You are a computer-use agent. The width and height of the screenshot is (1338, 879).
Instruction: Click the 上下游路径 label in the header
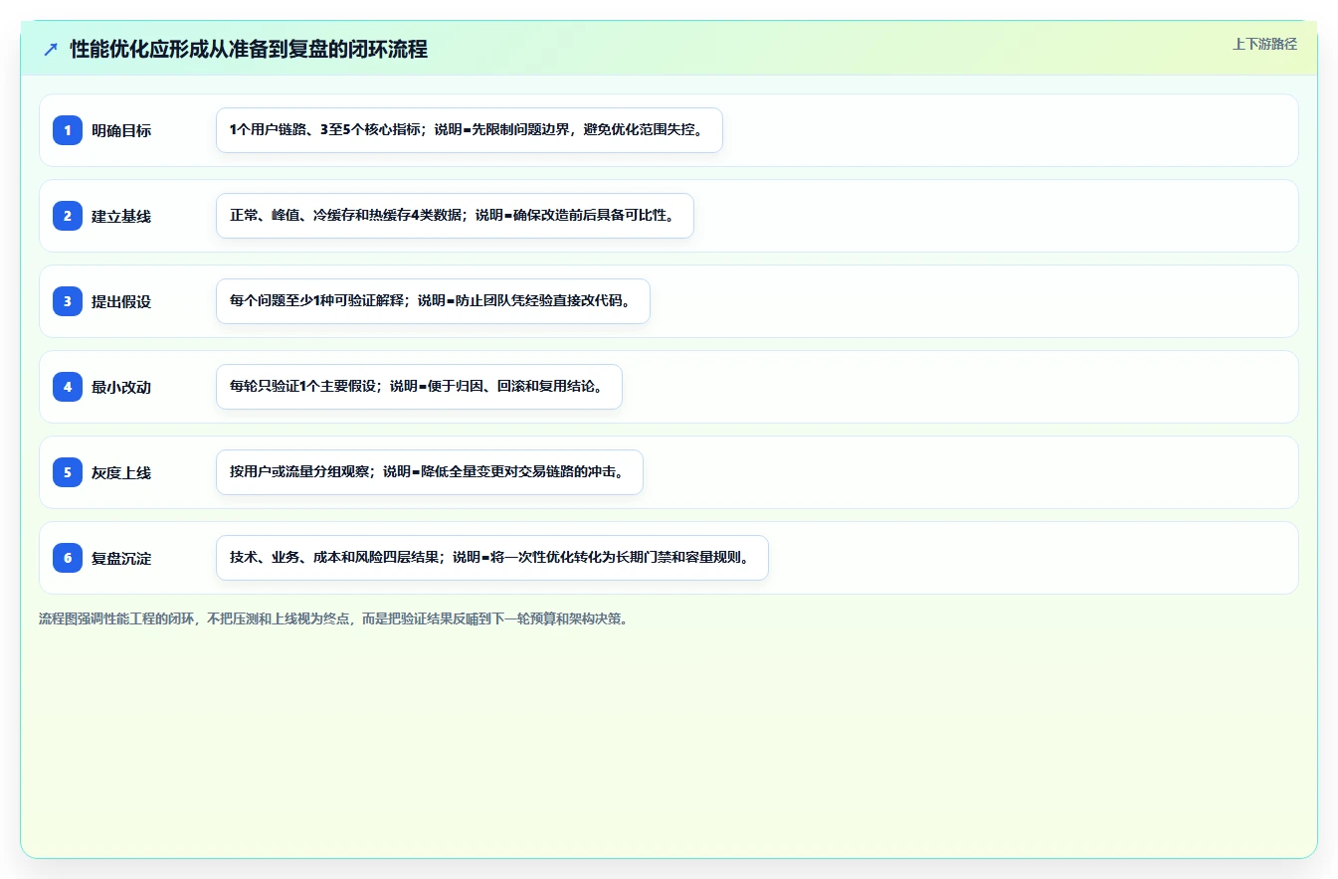point(1264,44)
